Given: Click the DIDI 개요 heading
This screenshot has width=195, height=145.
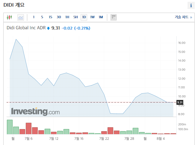Looking at the screenshot, I should point(14,5).
